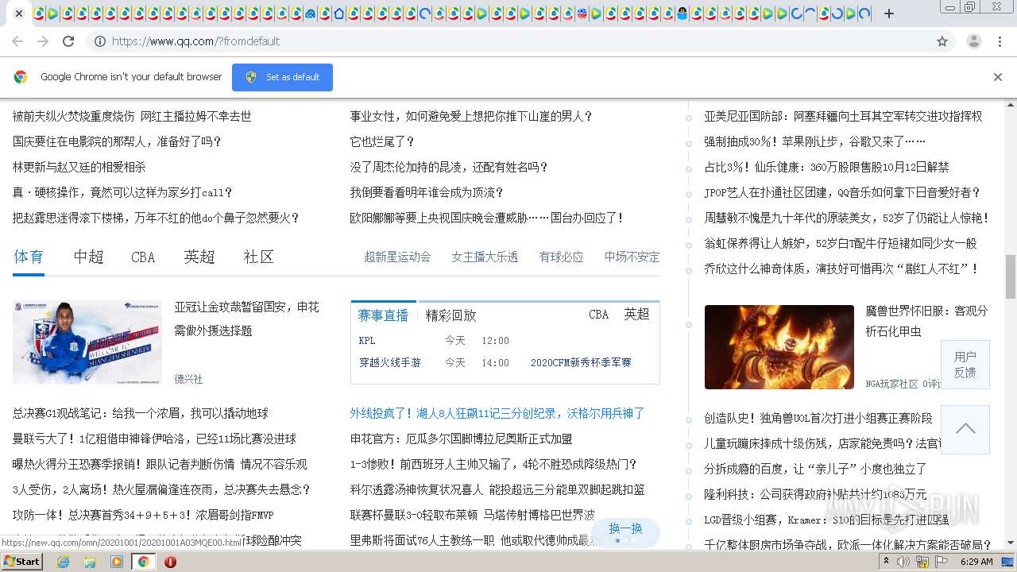
Task: Open 曼联亏大了 article link
Action: 154,439
